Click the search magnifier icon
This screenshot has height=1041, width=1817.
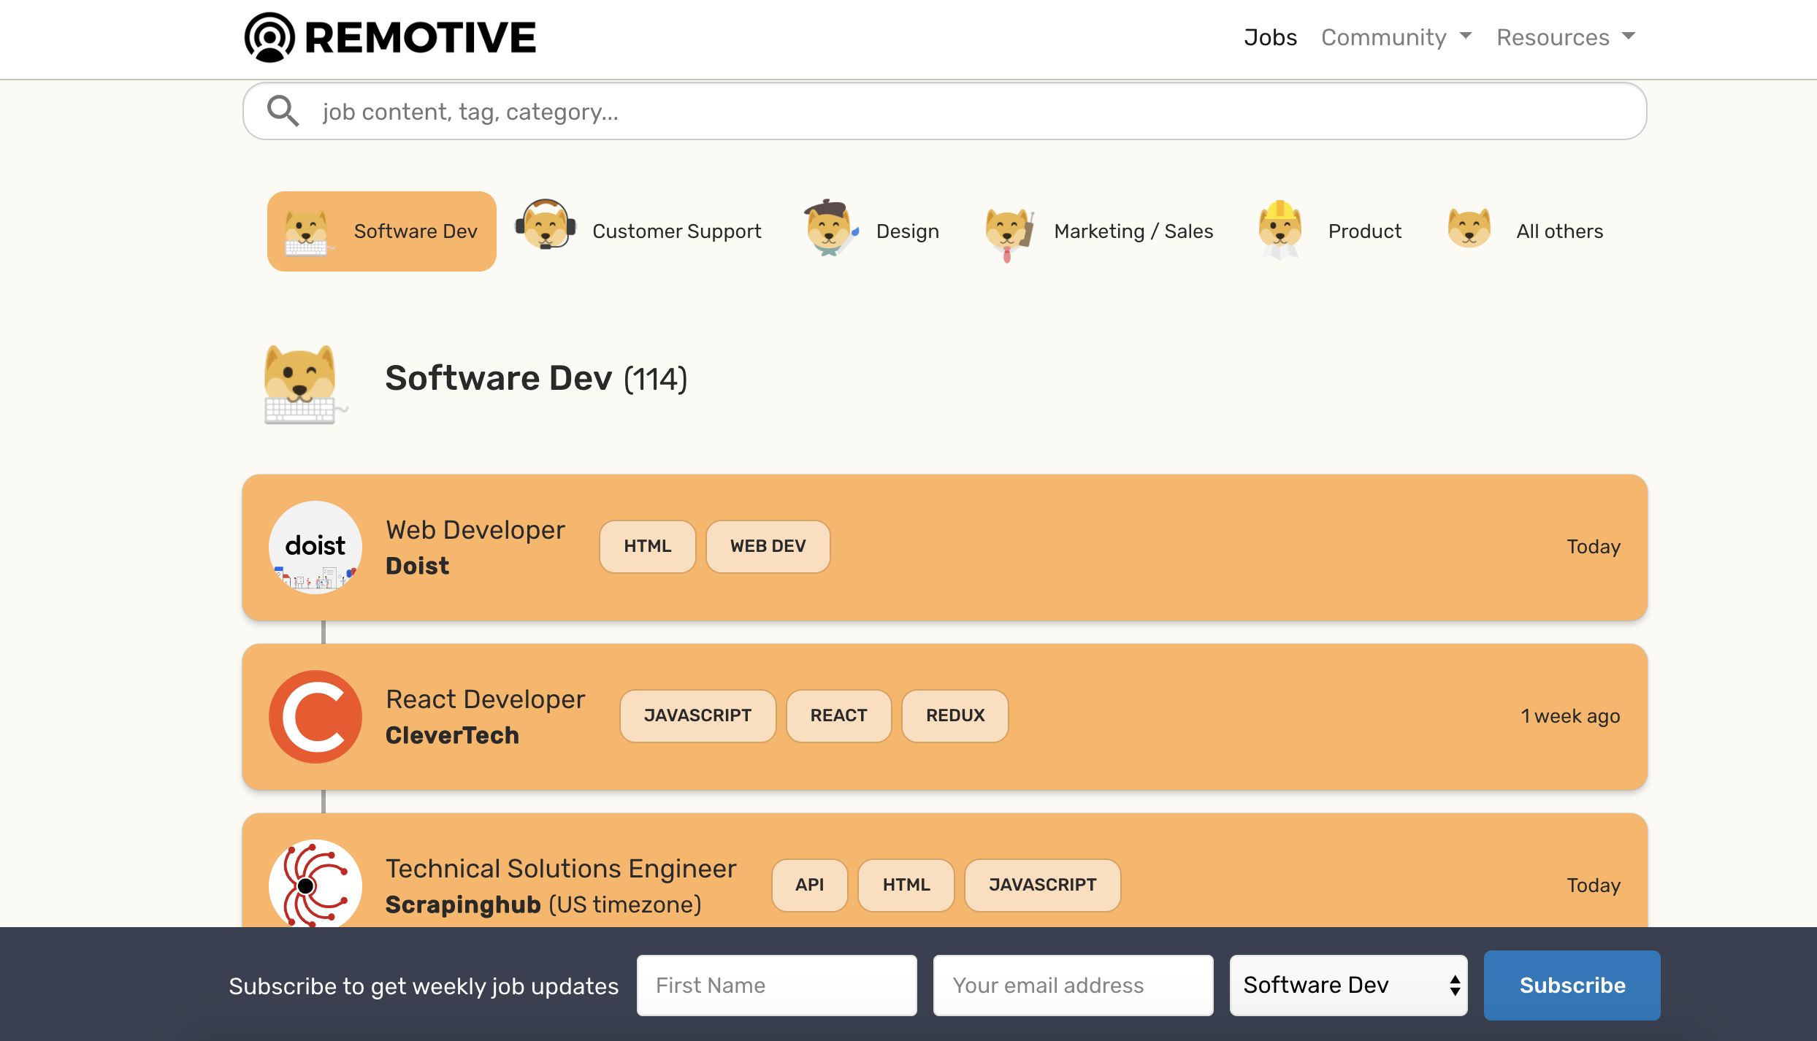283,111
